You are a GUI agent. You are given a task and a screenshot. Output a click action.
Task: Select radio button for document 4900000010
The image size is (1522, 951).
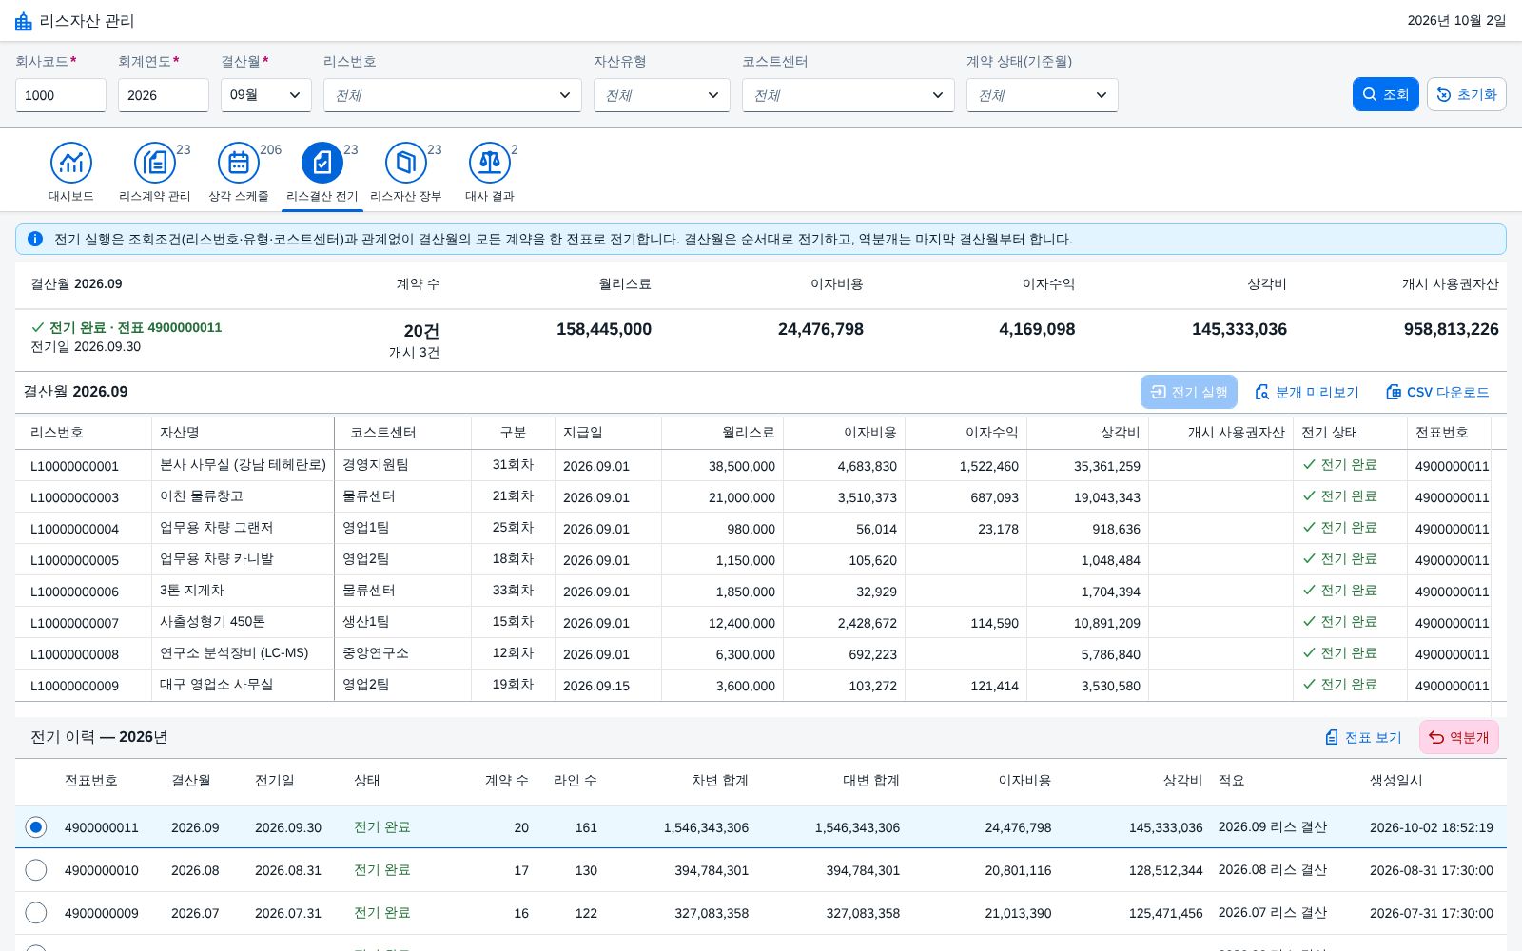36,870
